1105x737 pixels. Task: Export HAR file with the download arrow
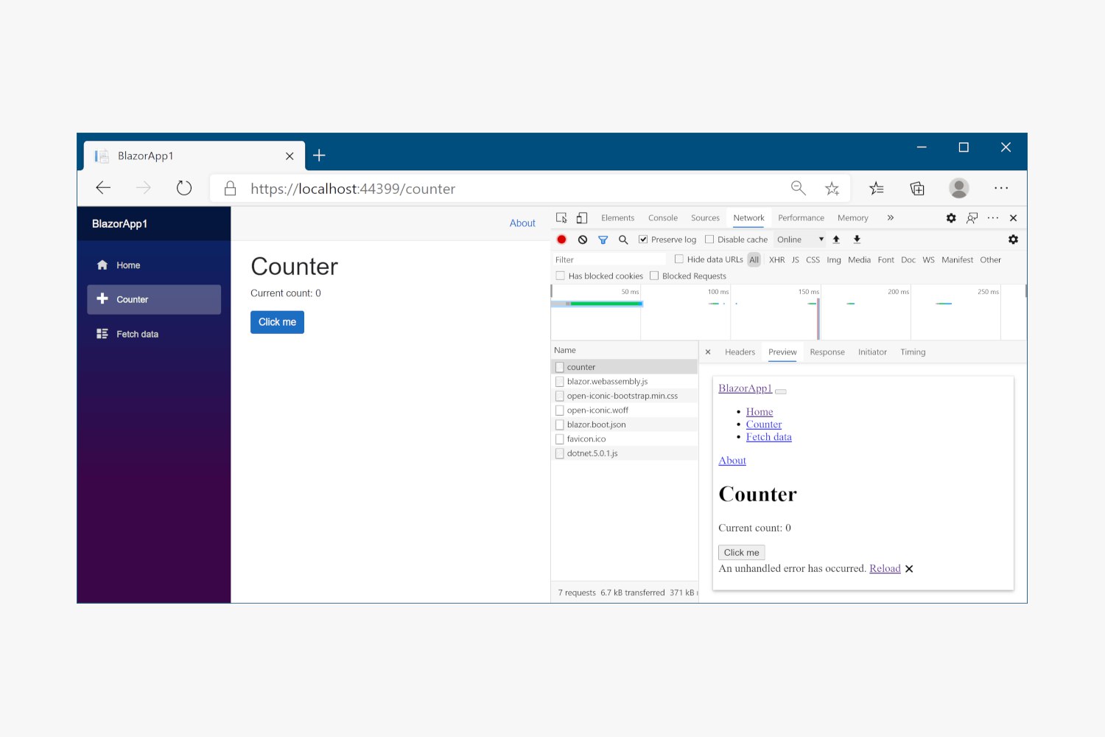857,240
